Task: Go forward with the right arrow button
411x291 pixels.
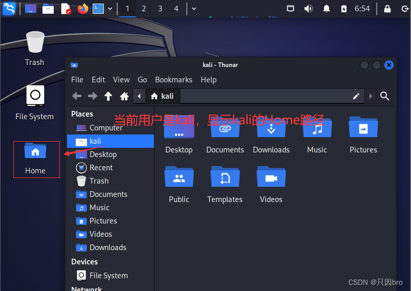Action: pyautogui.click(x=93, y=96)
